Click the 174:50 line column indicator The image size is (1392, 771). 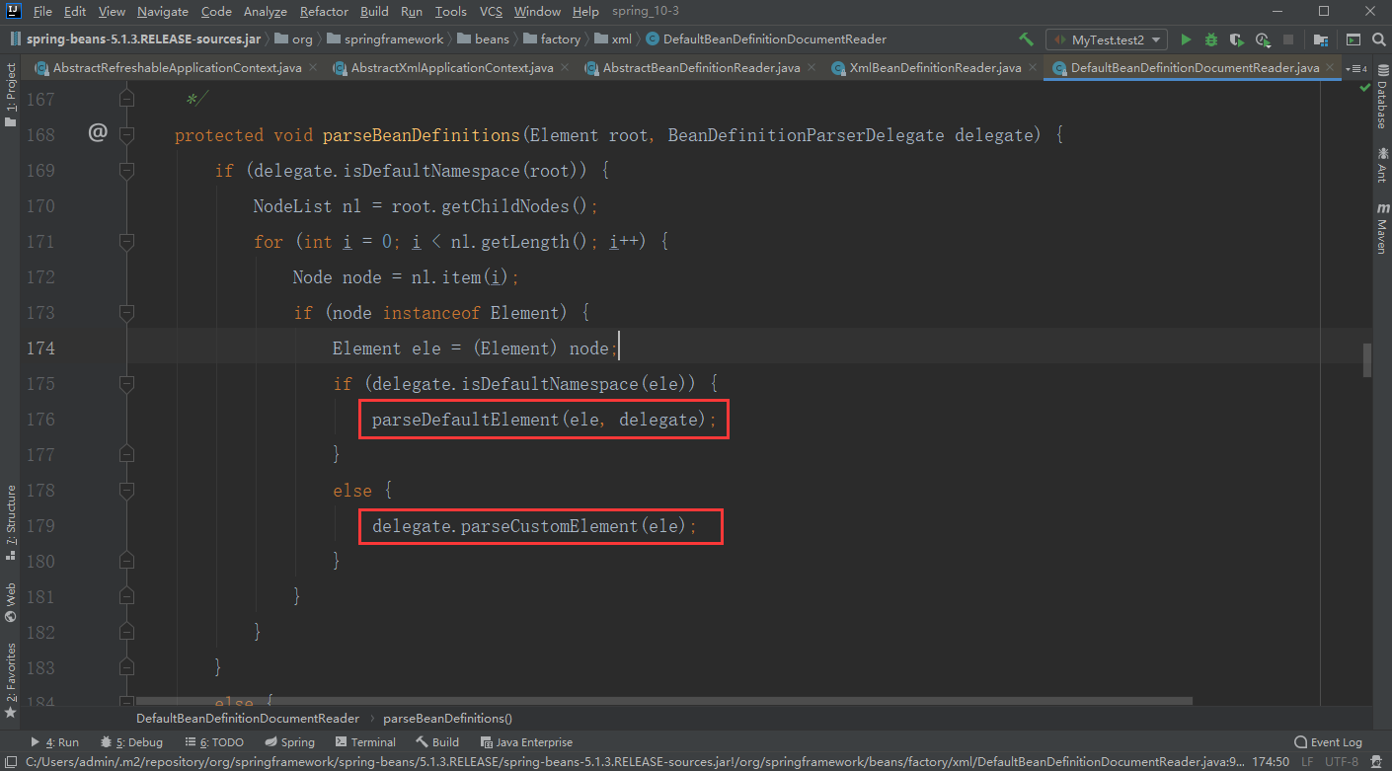click(1269, 762)
